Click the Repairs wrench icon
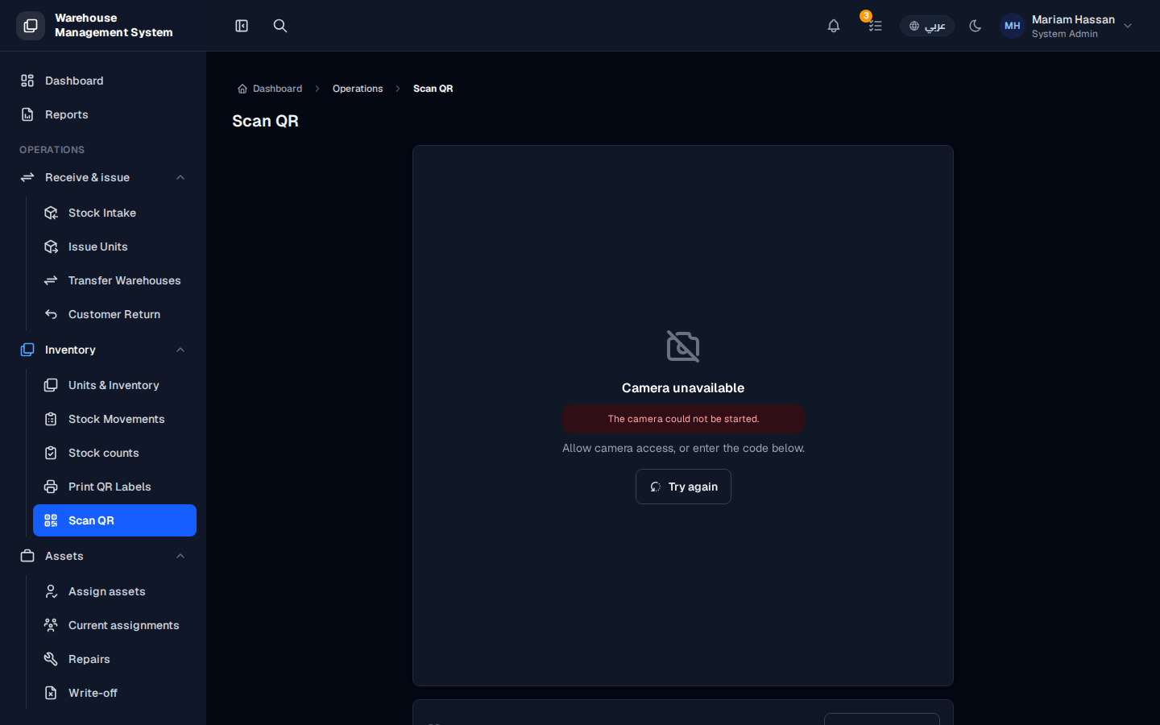The height and width of the screenshot is (725, 1160). point(51,659)
